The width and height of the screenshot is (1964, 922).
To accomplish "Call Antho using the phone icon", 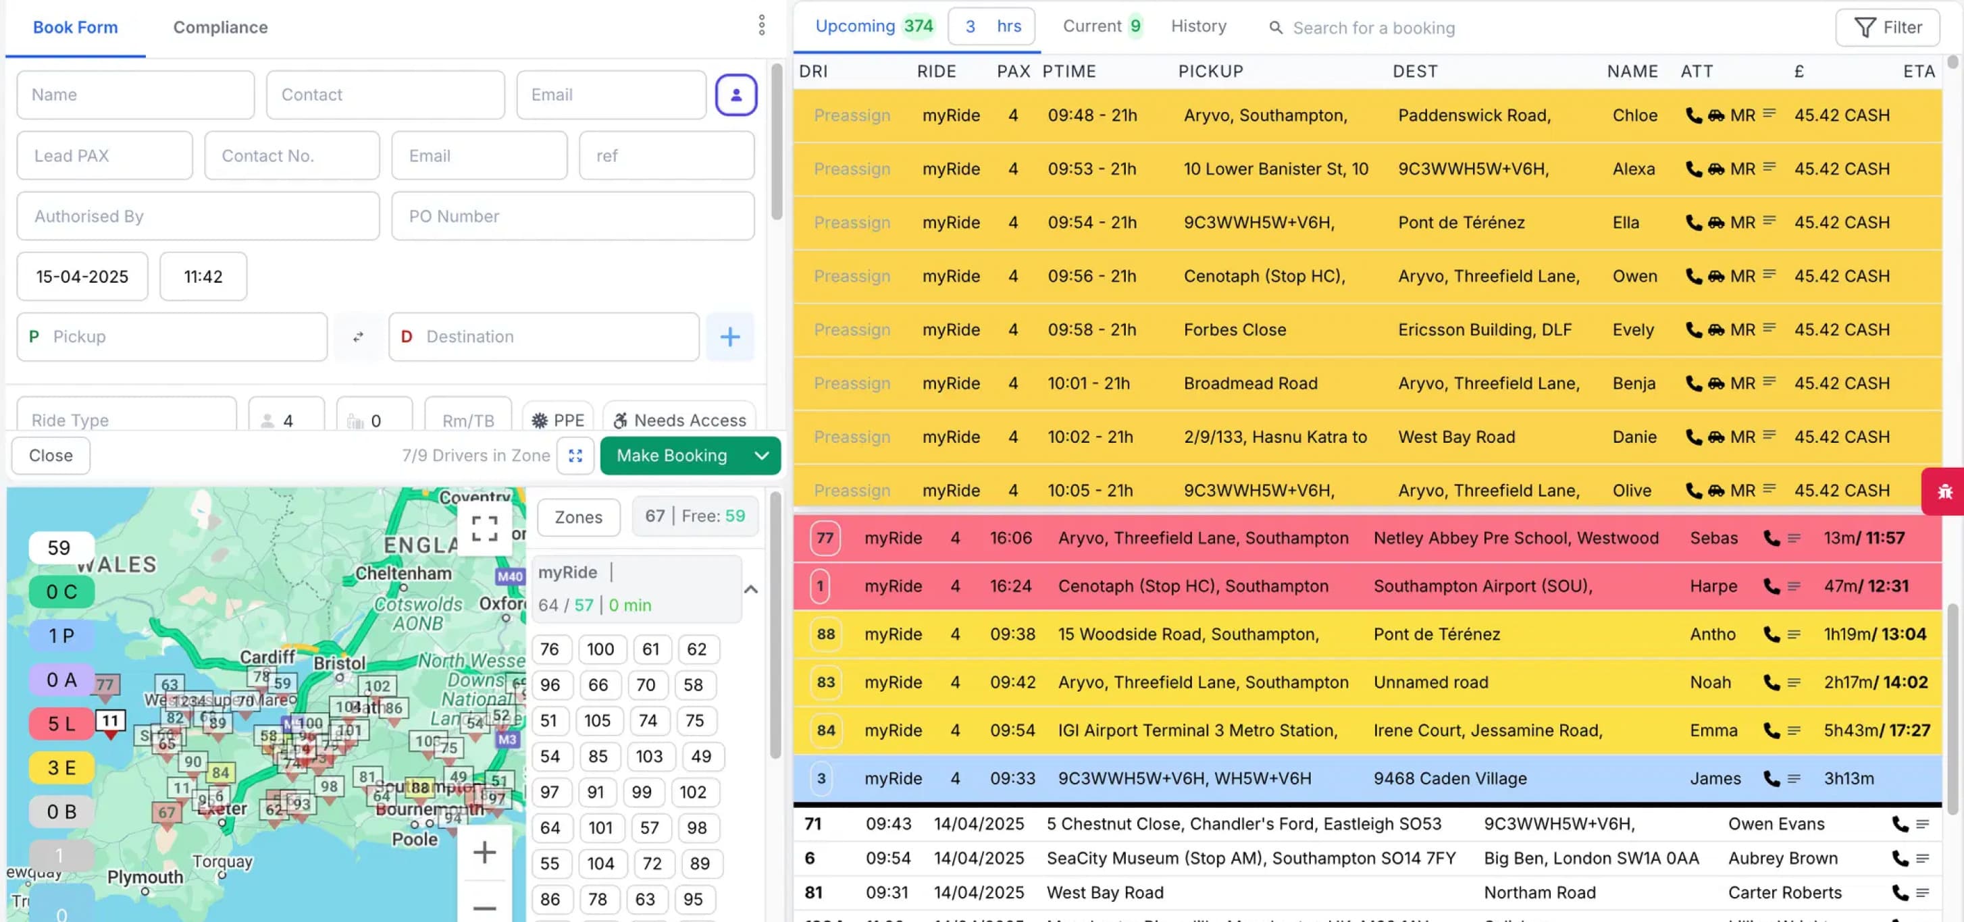I will click(1771, 634).
